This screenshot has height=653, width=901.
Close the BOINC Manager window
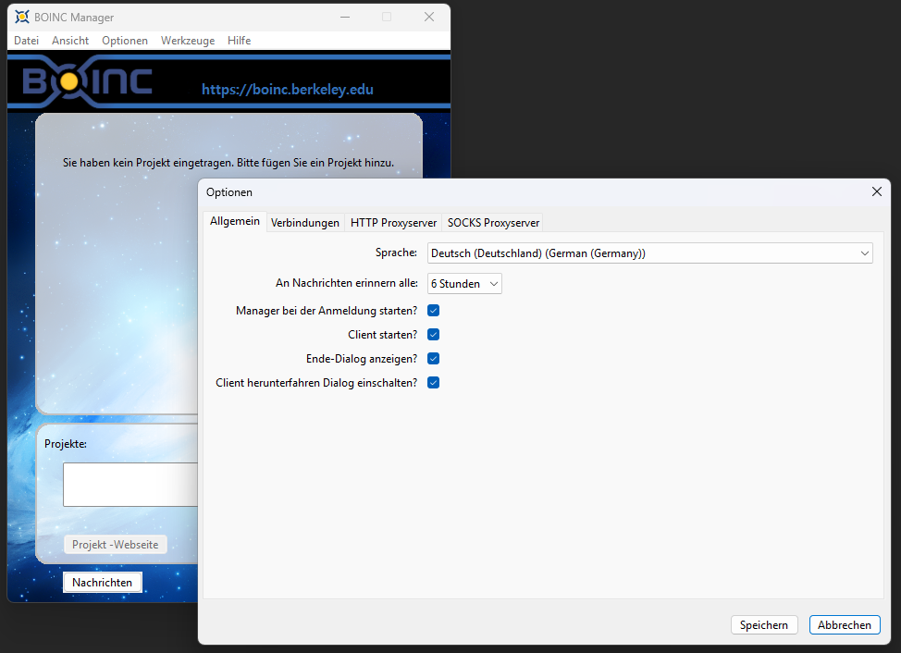click(x=428, y=18)
